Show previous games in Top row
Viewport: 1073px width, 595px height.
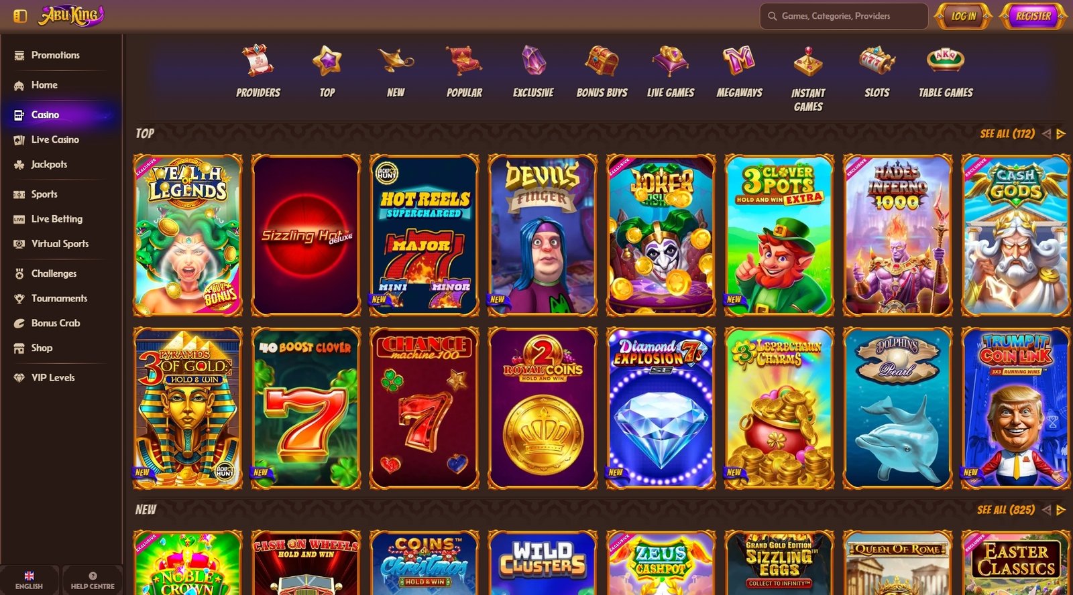pyautogui.click(x=1046, y=134)
